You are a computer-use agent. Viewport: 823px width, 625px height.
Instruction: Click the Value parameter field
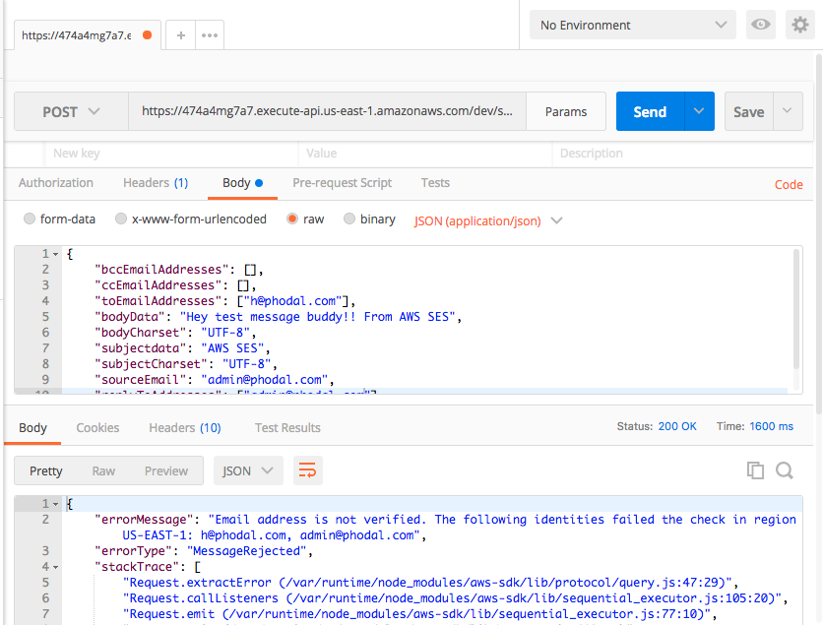[425, 154]
